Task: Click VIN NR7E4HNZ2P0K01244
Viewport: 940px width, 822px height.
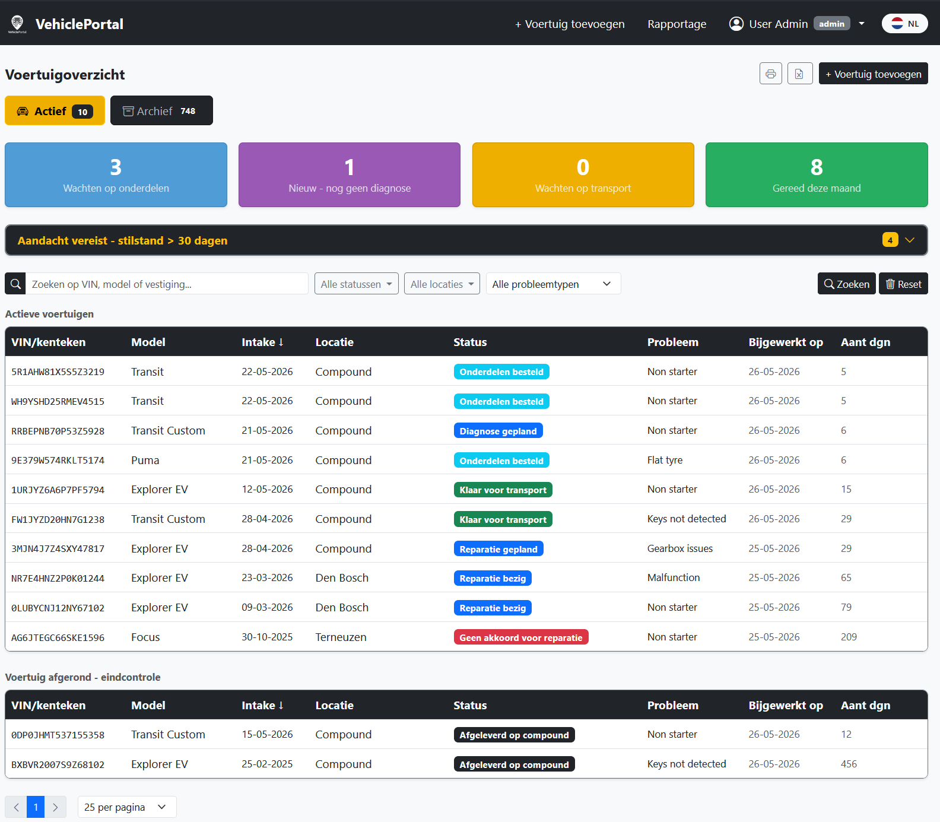Action: [x=58, y=579]
